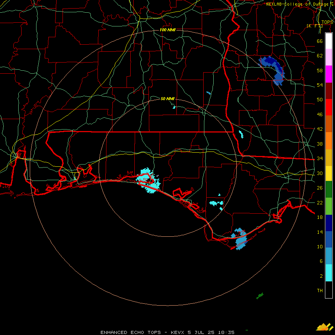Click the legend value 6
Screen dimensions: 335x335
321,261
